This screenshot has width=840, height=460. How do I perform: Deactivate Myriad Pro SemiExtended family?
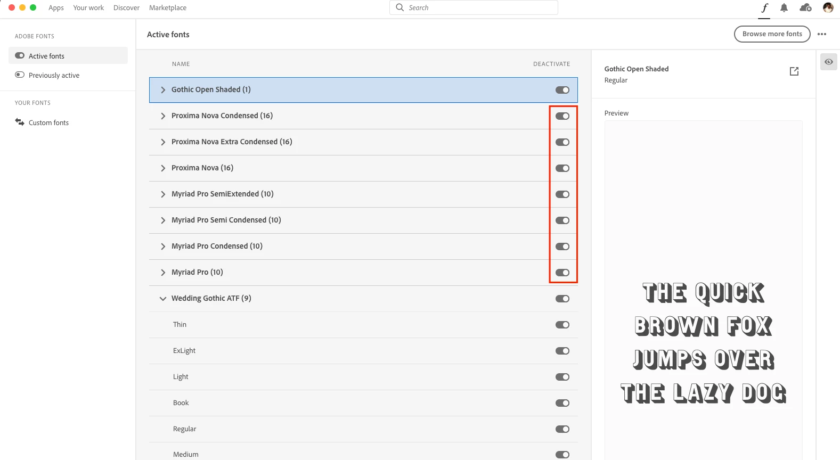[562, 194]
